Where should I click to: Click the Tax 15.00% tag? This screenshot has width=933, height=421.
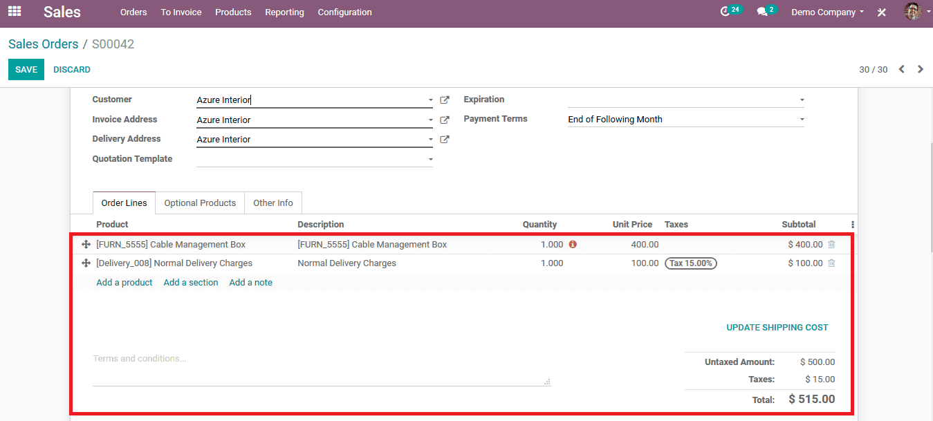coord(691,263)
